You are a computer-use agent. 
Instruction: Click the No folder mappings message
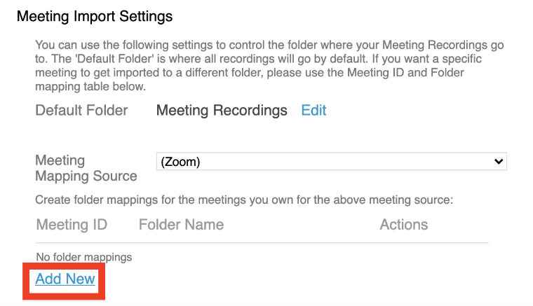pos(83,257)
